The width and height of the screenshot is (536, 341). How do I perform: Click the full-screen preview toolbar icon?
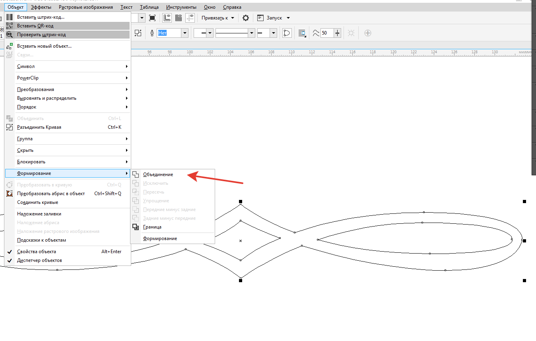(152, 18)
